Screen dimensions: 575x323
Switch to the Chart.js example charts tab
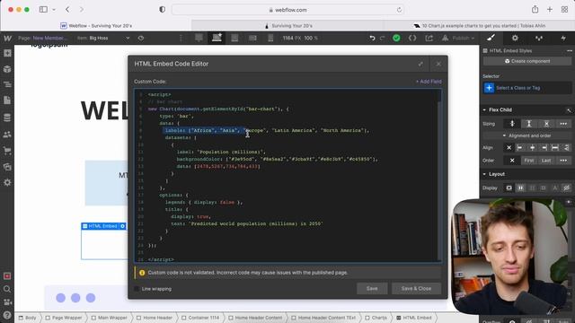[x=479, y=26]
